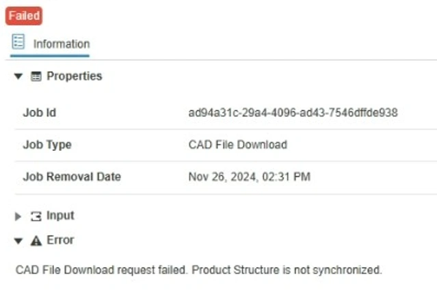Click the CAD File Download failed message
This screenshot has width=437, height=295.
(101, 270)
